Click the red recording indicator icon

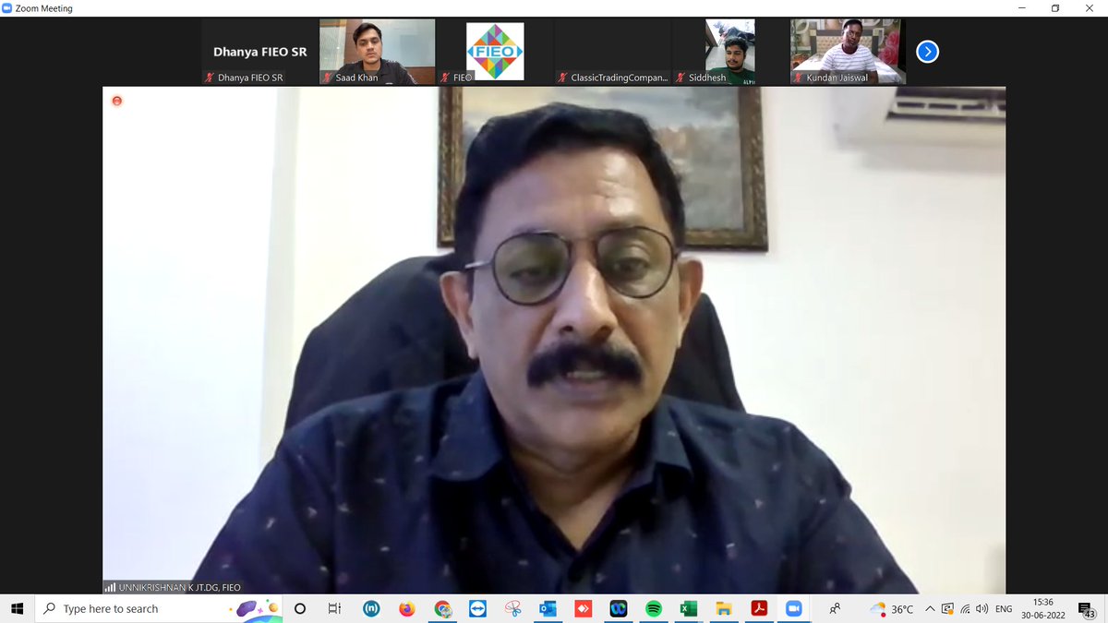[x=116, y=100]
